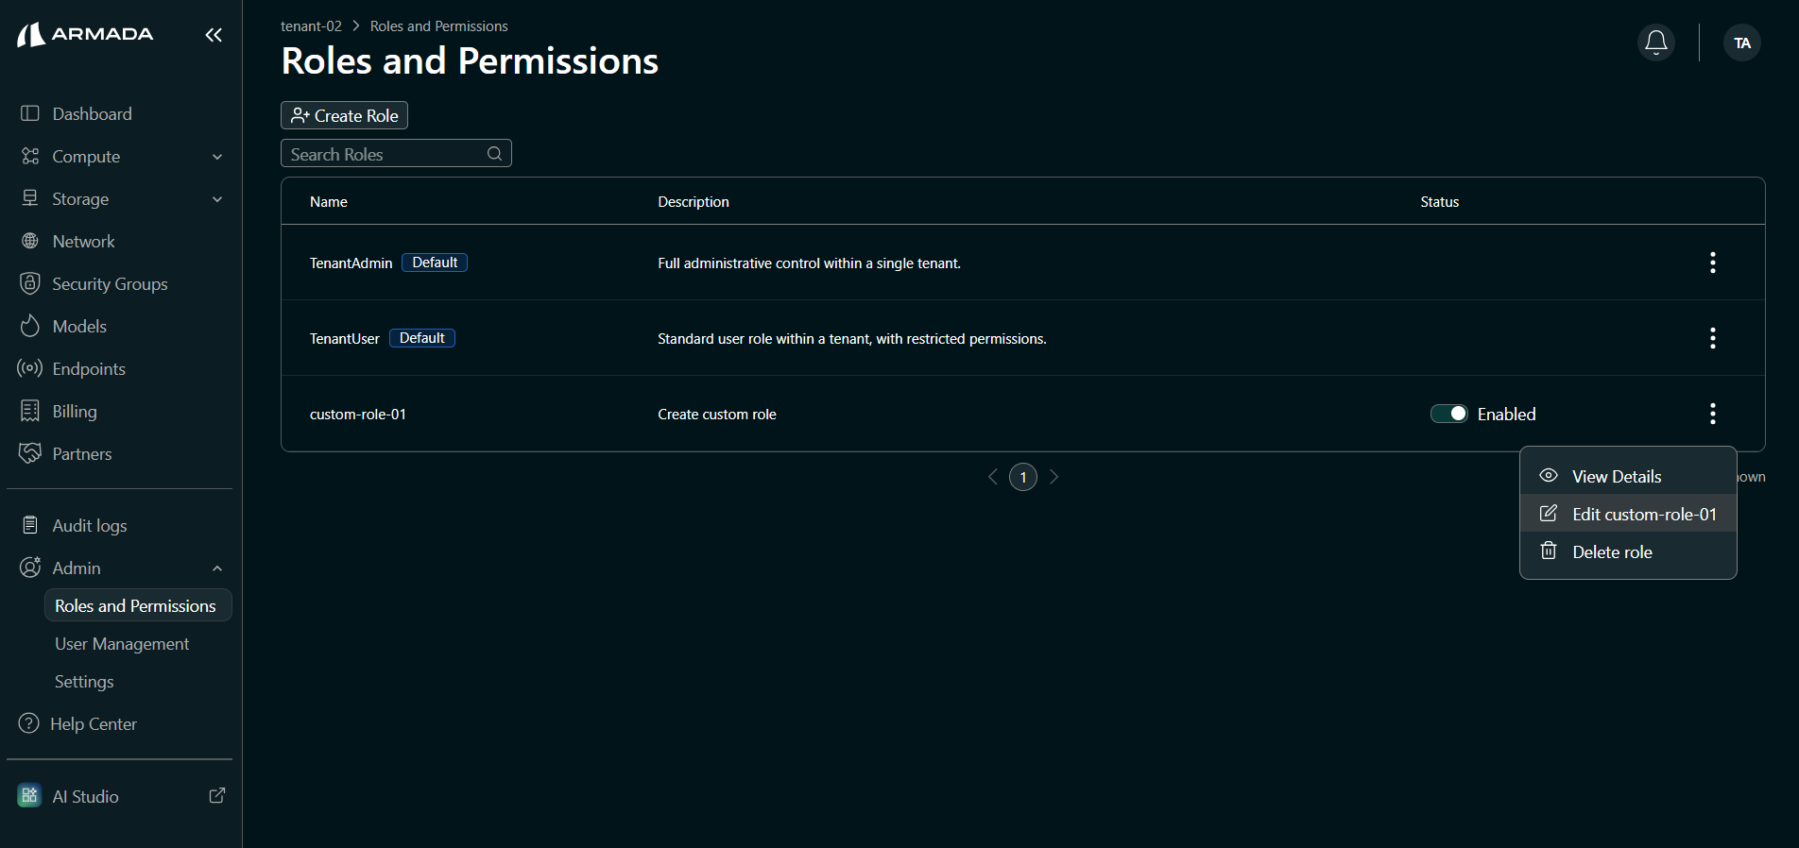
Task: Click the pencil icon beside Edit custom-role-01
Action: pyautogui.click(x=1549, y=514)
